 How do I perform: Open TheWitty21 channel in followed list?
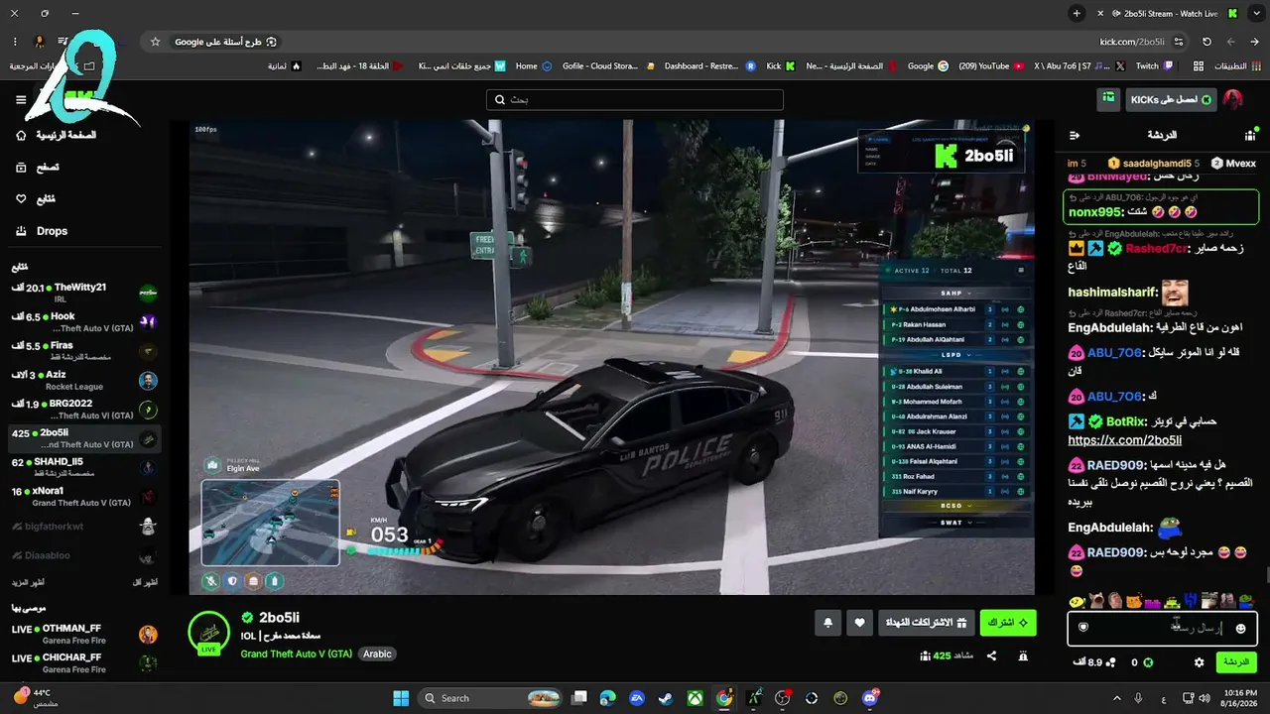(x=85, y=293)
